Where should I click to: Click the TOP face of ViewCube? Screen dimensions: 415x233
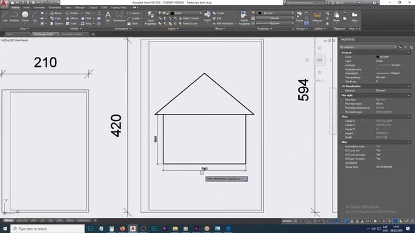pyautogui.click(x=320, y=60)
